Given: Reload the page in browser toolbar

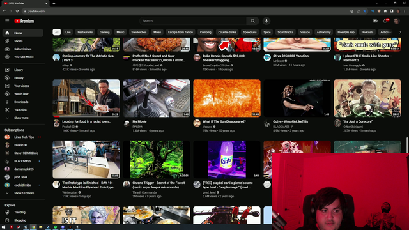Looking at the screenshot, I should click(x=17, y=11).
